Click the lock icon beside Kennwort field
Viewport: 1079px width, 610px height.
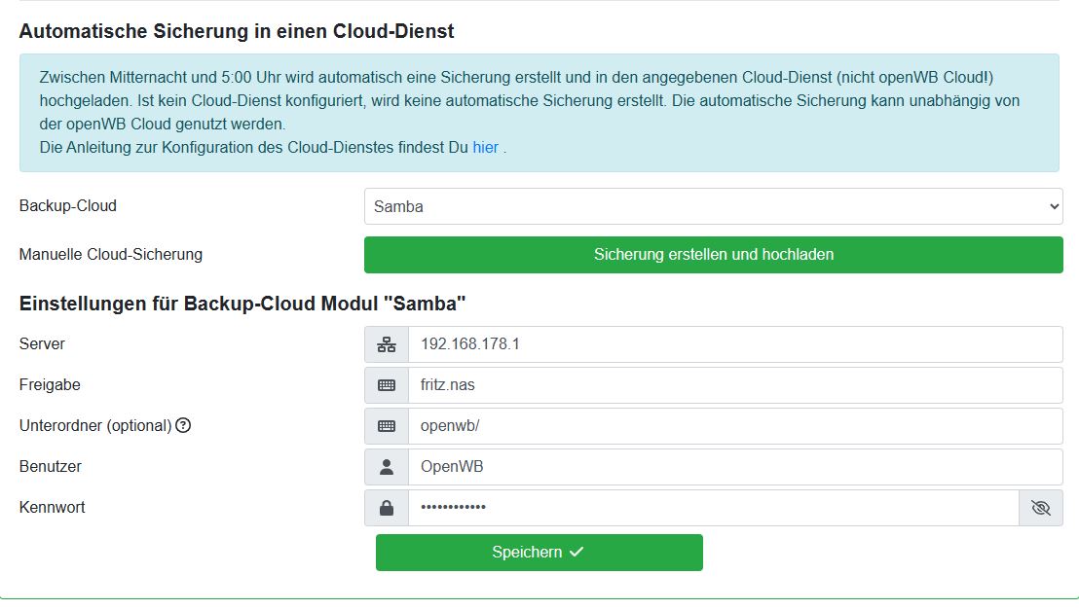click(x=387, y=508)
